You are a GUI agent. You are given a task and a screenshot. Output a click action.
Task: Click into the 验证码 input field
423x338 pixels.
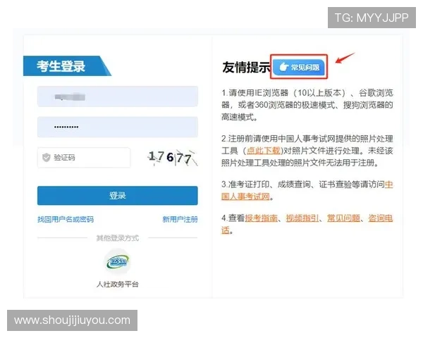pyautogui.click(x=84, y=158)
